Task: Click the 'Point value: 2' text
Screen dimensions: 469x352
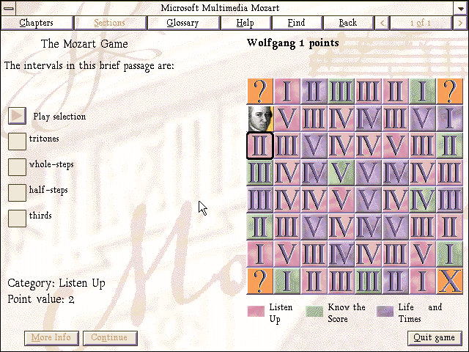Action: click(41, 299)
